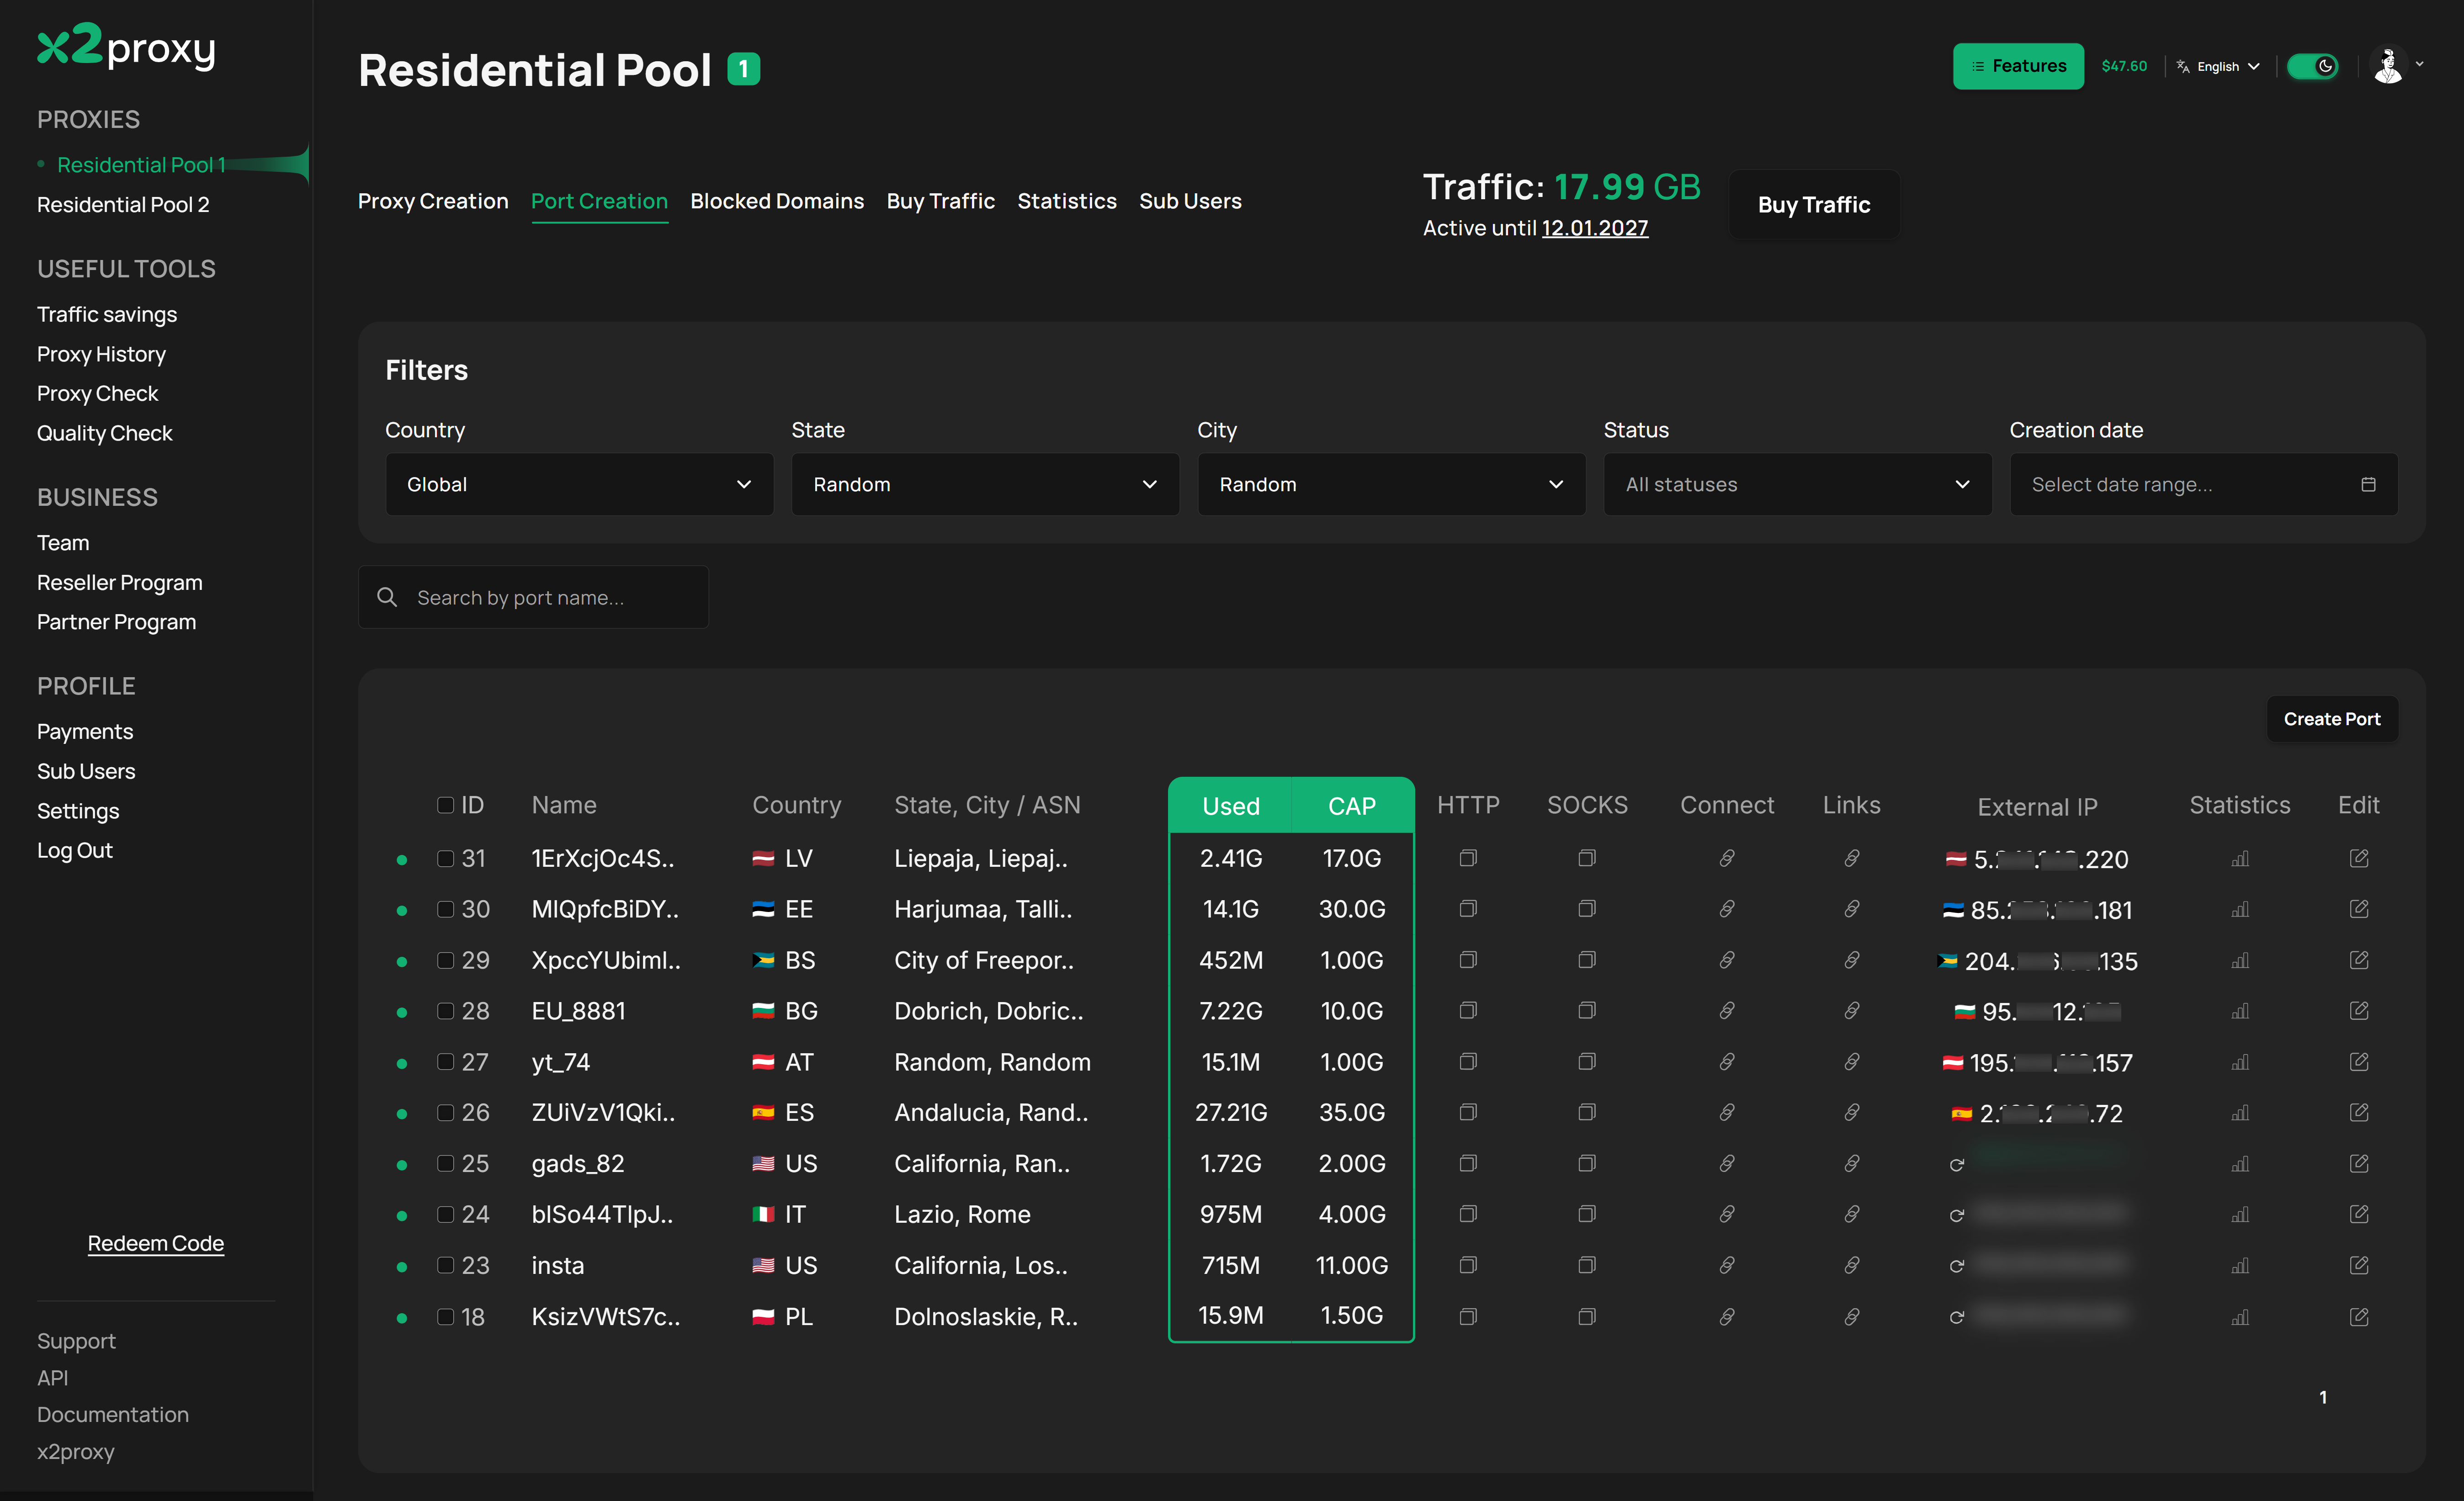
Task: Open Traffic savings in sidebar
Action: [x=107, y=314]
